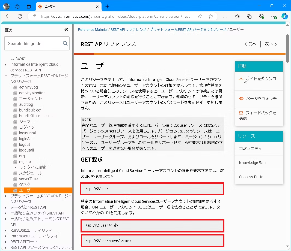Expand プラットフォームREST APIバージョン3リソース node
This screenshot has width=291, height=251.
[x=6, y=196]
